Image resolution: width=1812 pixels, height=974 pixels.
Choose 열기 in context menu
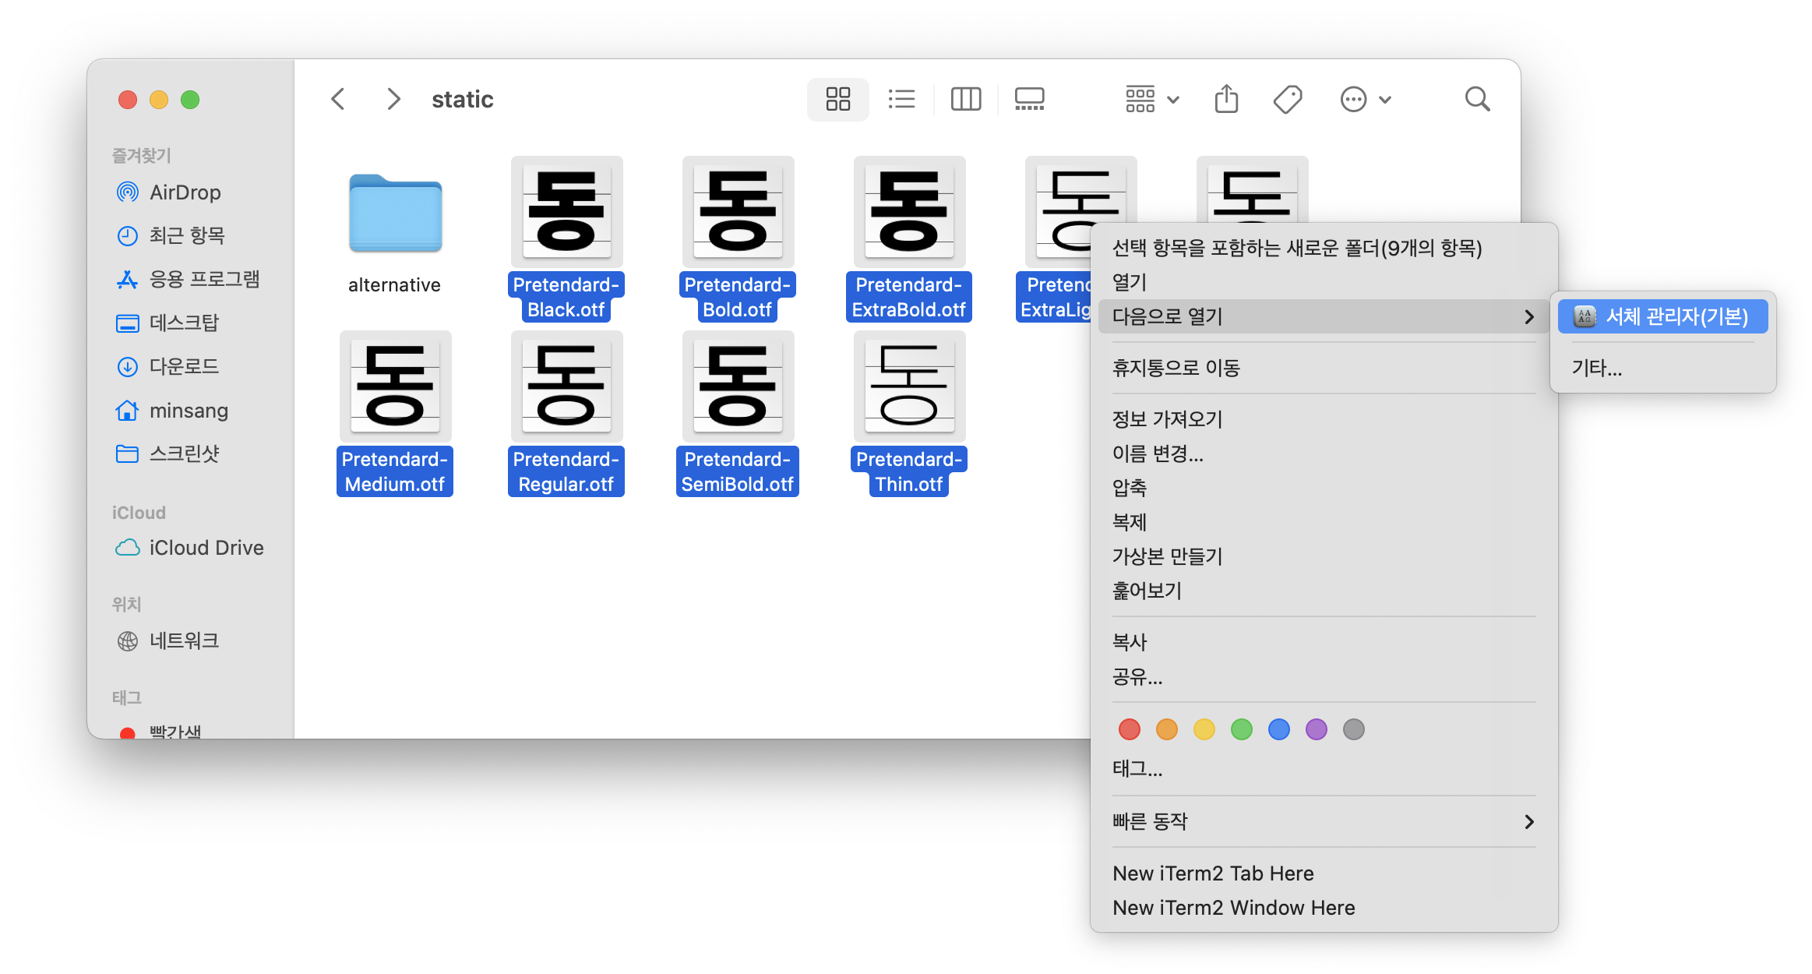point(1324,282)
